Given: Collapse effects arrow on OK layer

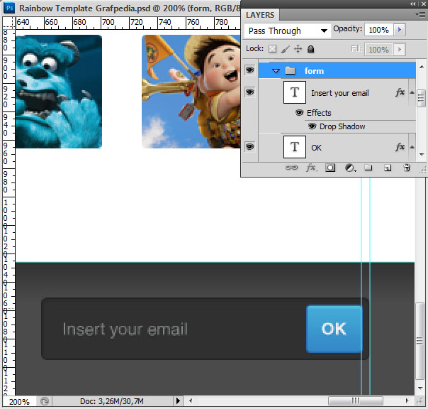Looking at the screenshot, I should [412, 147].
